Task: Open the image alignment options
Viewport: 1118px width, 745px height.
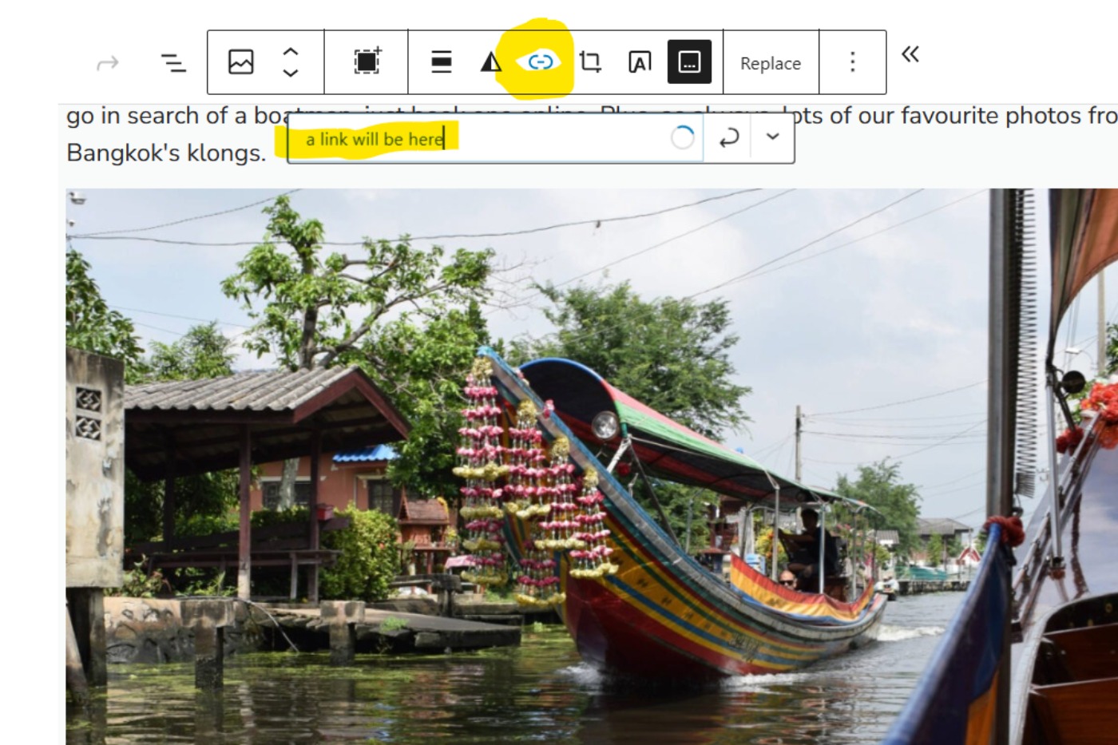Action: click(441, 61)
